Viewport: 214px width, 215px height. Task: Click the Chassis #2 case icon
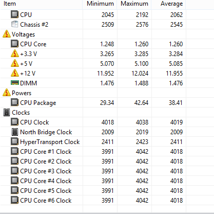click(15, 24)
